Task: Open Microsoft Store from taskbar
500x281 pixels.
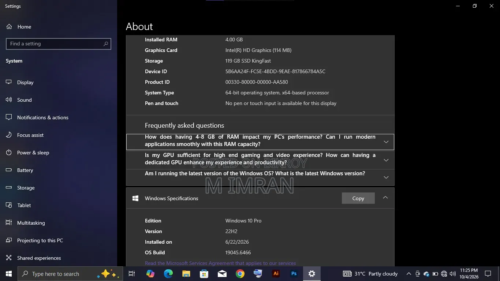Action: (204, 274)
